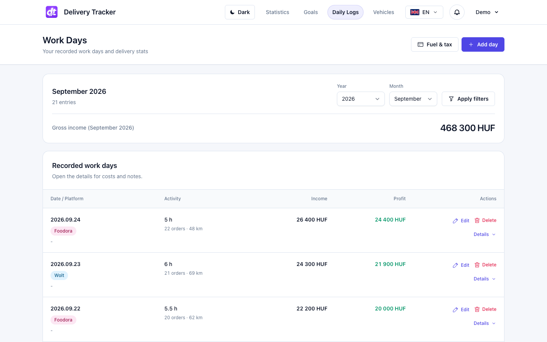Open the Demo user menu

[487, 12]
